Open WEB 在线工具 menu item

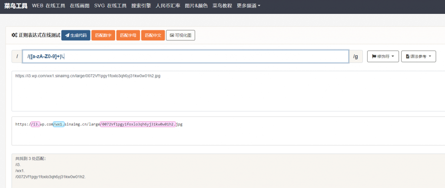point(49,6)
